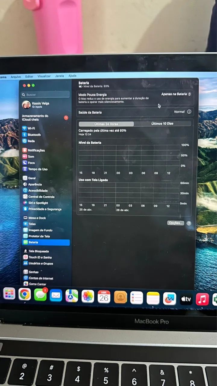Open Messages app in the Dock
This screenshot has height=386, width=217.
(x=40, y=295)
